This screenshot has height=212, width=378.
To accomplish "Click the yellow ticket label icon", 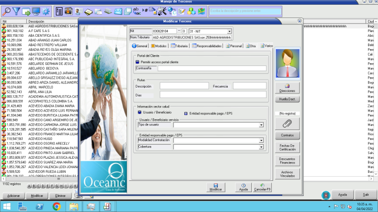I will pyautogui.click(x=88, y=11).
